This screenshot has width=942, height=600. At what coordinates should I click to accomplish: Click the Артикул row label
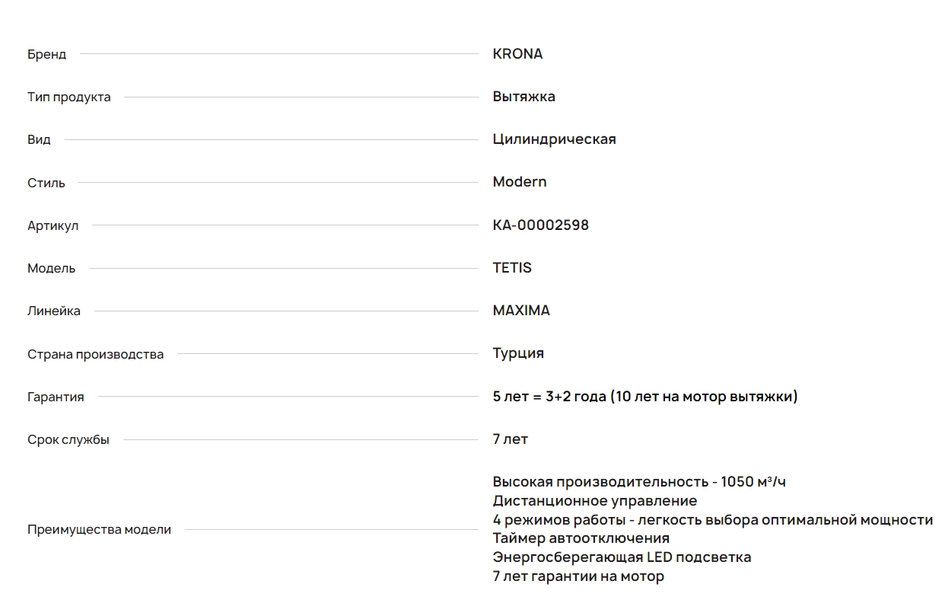pyautogui.click(x=53, y=226)
